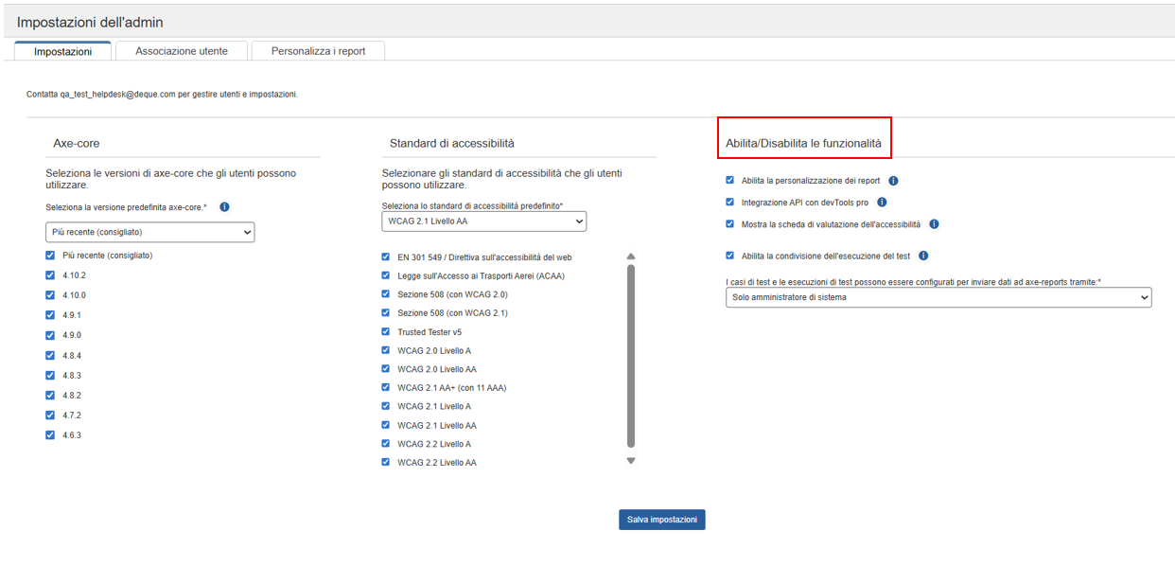Click info icon next to report customization option
The height and width of the screenshot is (566, 1175).
click(893, 181)
